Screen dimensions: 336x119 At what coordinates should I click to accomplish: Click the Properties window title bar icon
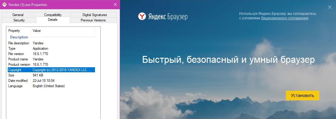click(4, 5)
